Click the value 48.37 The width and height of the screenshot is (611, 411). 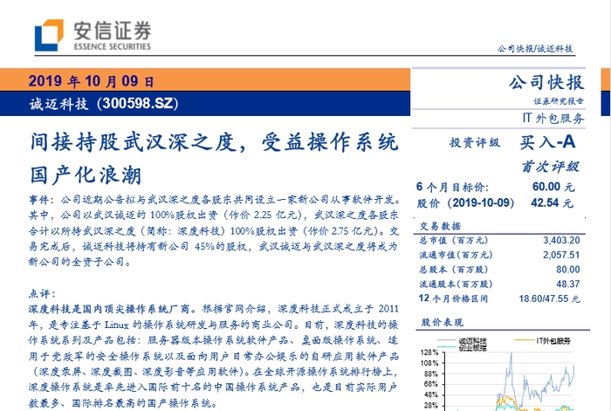(568, 284)
